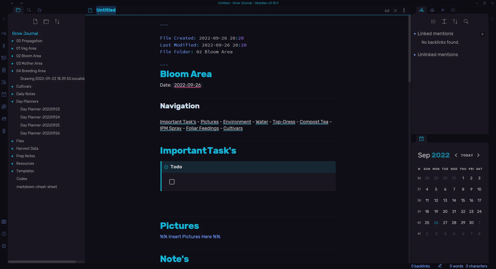Open the 2022-09-26 date link
Viewport: 496px width, 269px height.
pyautogui.click(x=187, y=85)
